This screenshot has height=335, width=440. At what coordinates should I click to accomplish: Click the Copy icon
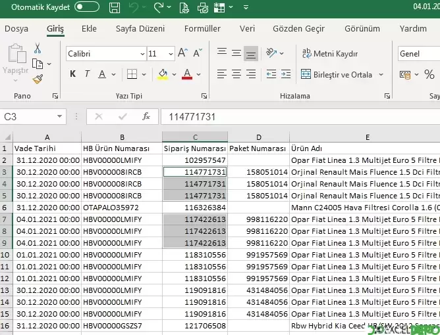tap(38, 64)
